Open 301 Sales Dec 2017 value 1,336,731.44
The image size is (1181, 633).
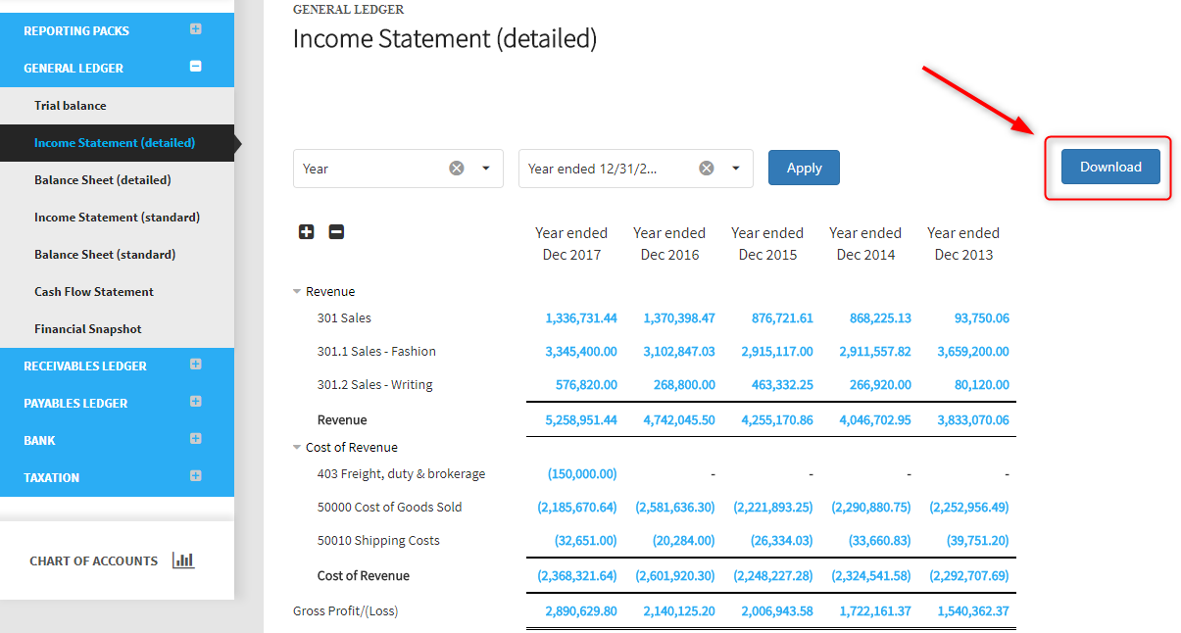tap(581, 318)
